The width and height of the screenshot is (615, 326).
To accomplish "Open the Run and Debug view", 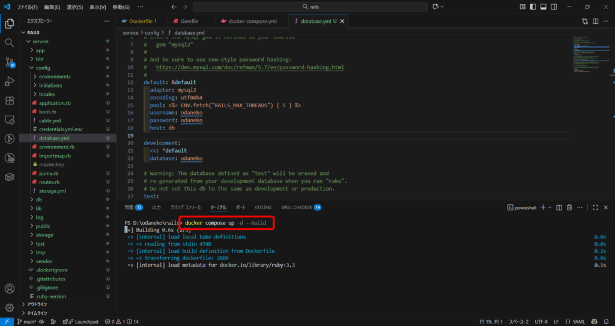I will click(x=10, y=81).
